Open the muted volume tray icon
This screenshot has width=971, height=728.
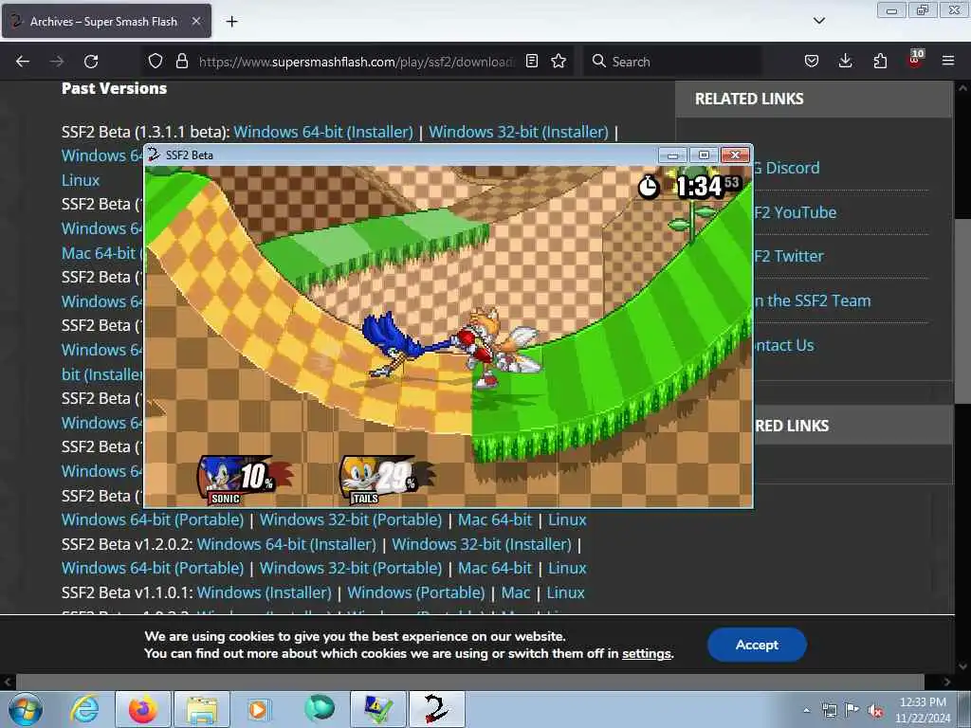coord(875,711)
